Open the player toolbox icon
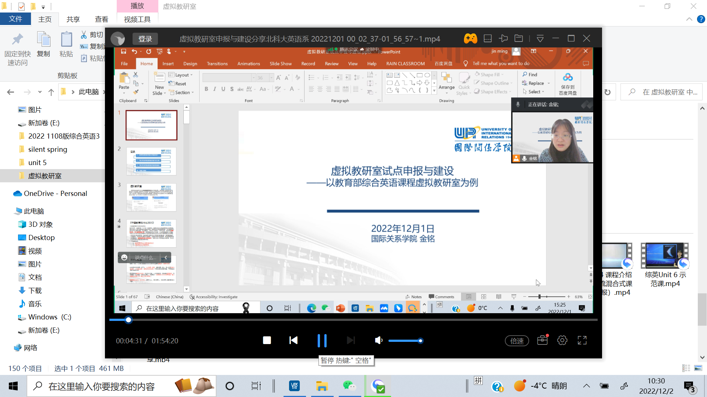The image size is (707, 397). click(542, 340)
